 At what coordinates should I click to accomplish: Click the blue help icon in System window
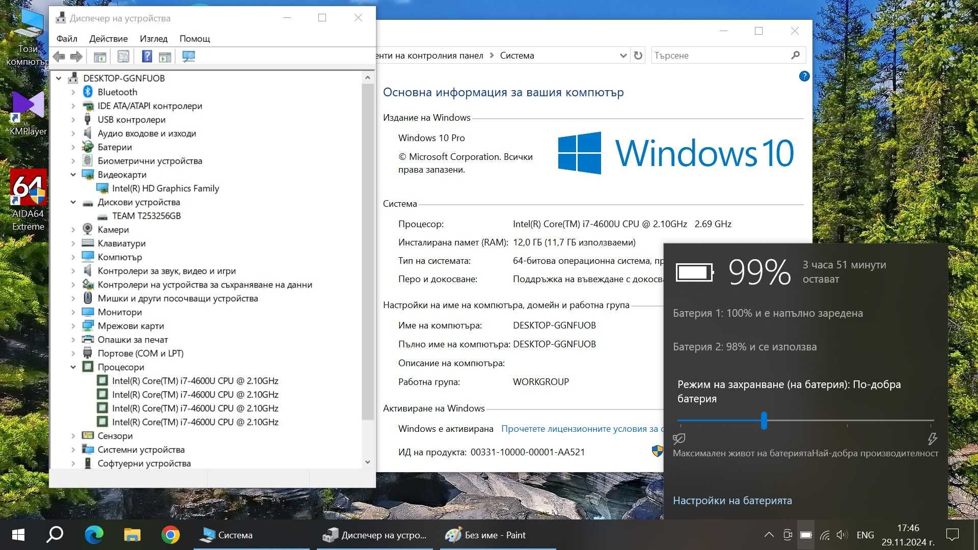tap(804, 76)
